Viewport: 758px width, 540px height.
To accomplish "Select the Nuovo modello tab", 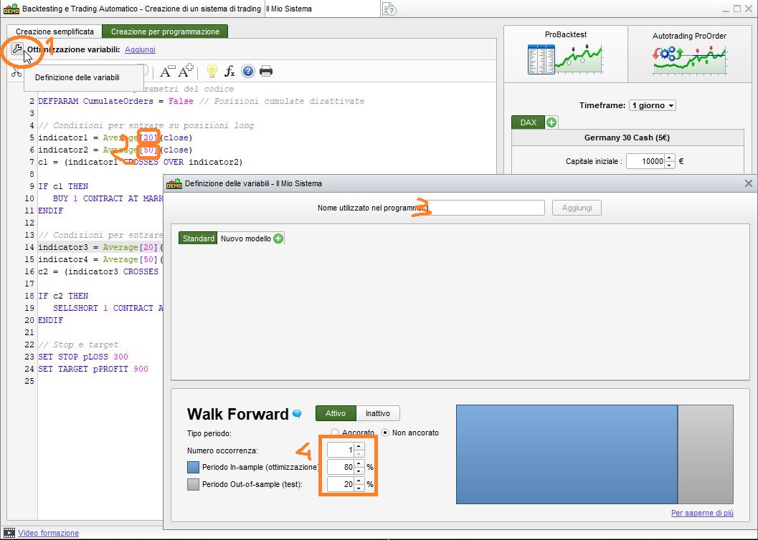I will [245, 238].
